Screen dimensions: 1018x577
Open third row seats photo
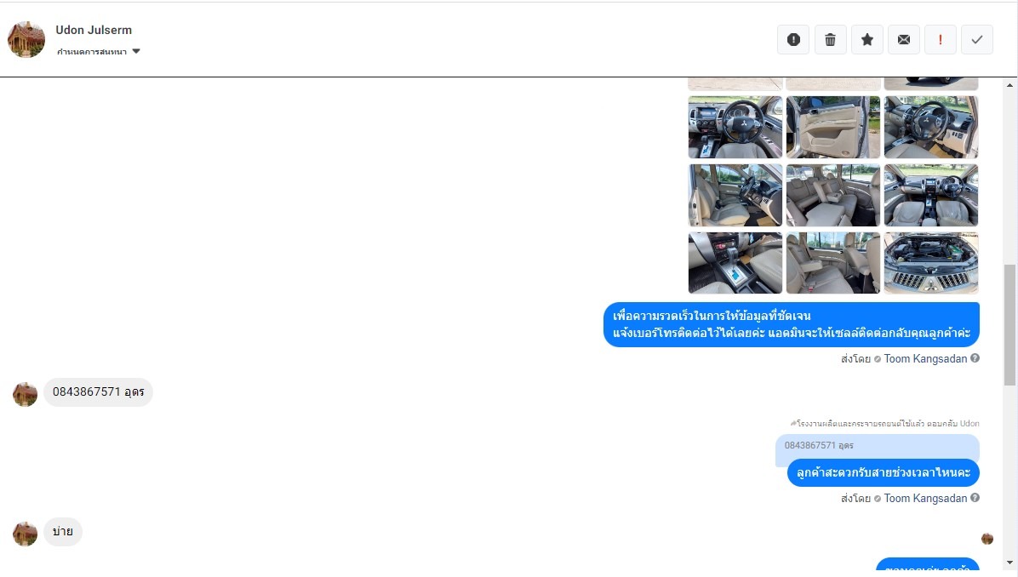pyautogui.click(x=833, y=263)
